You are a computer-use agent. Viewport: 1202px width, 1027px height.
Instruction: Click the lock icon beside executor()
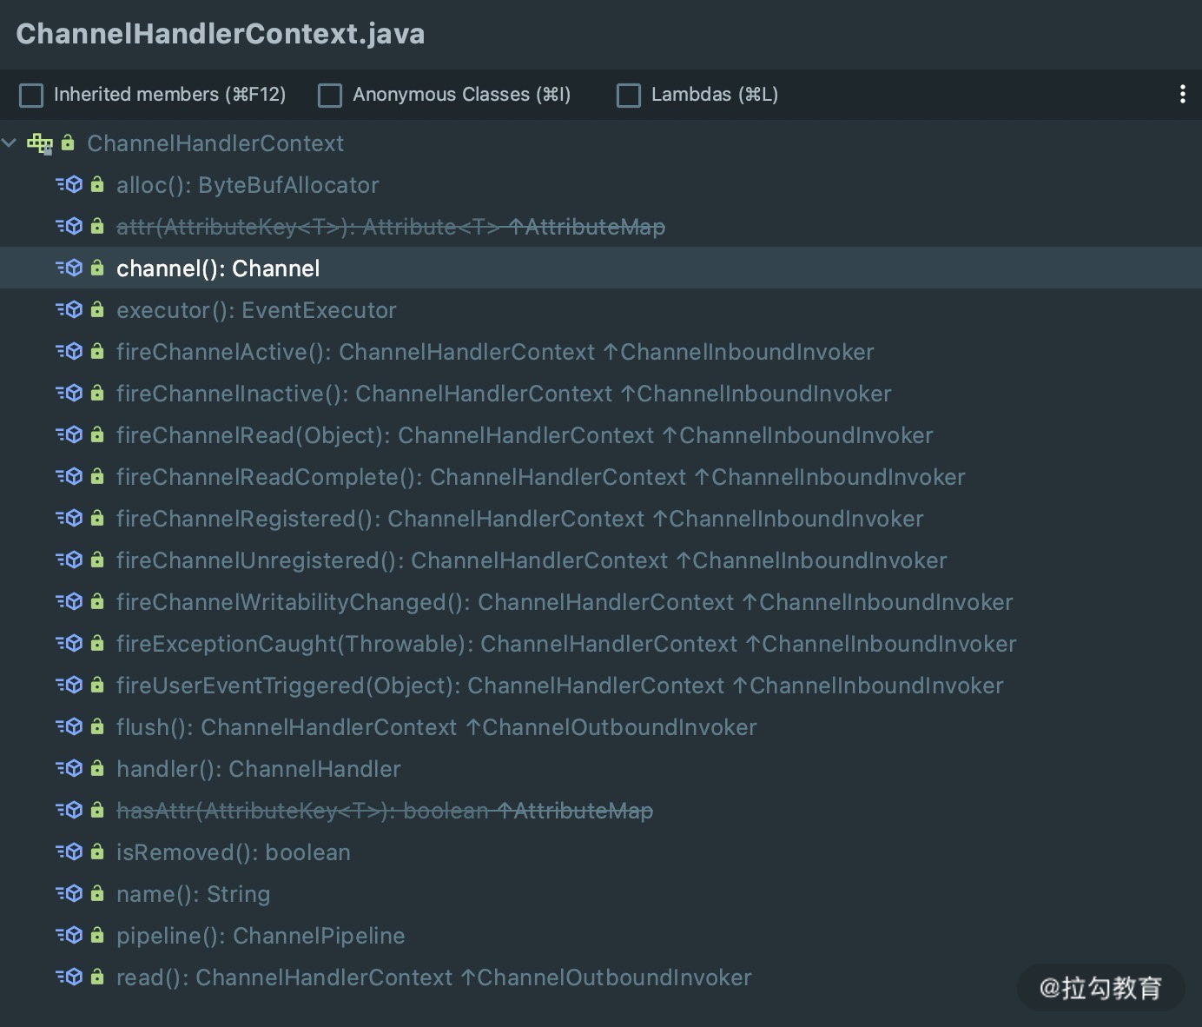97,310
